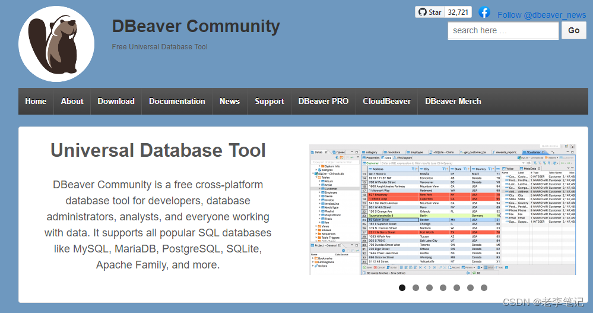Select the second carousel slide dot
This screenshot has width=593, height=313.
coord(416,287)
